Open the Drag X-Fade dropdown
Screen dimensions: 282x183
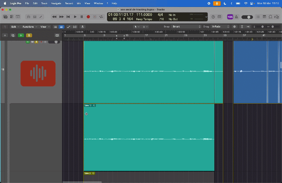click(x=220, y=27)
